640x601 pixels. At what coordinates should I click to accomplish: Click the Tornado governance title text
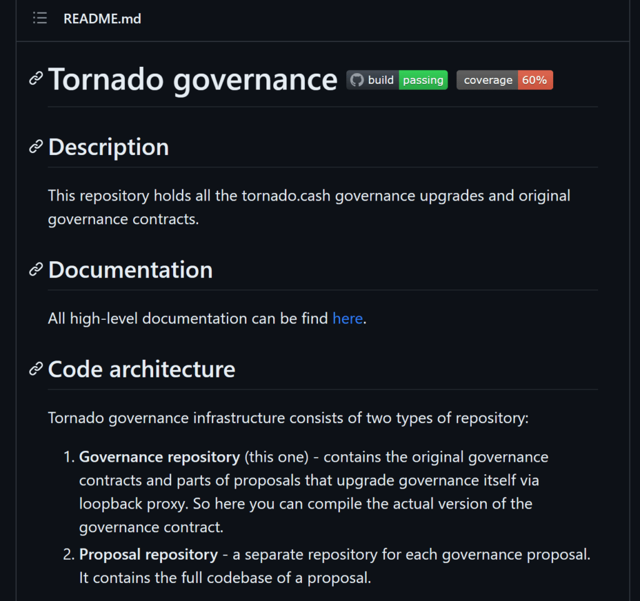pos(194,79)
